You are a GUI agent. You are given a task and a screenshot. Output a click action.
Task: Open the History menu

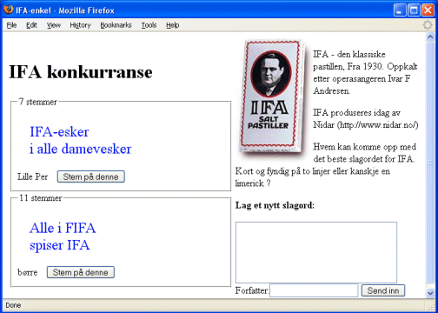pyautogui.click(x=80, y=25)
